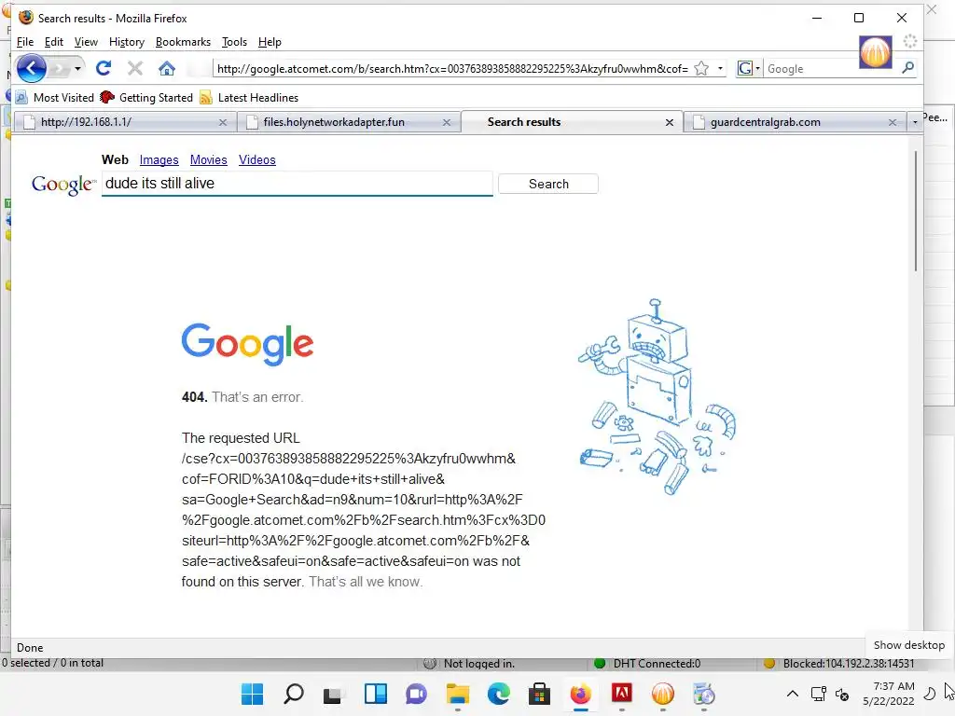Launch Microsoft Edge from the taskbar
This screenshot has width=955, height=716.
point(498,694)
